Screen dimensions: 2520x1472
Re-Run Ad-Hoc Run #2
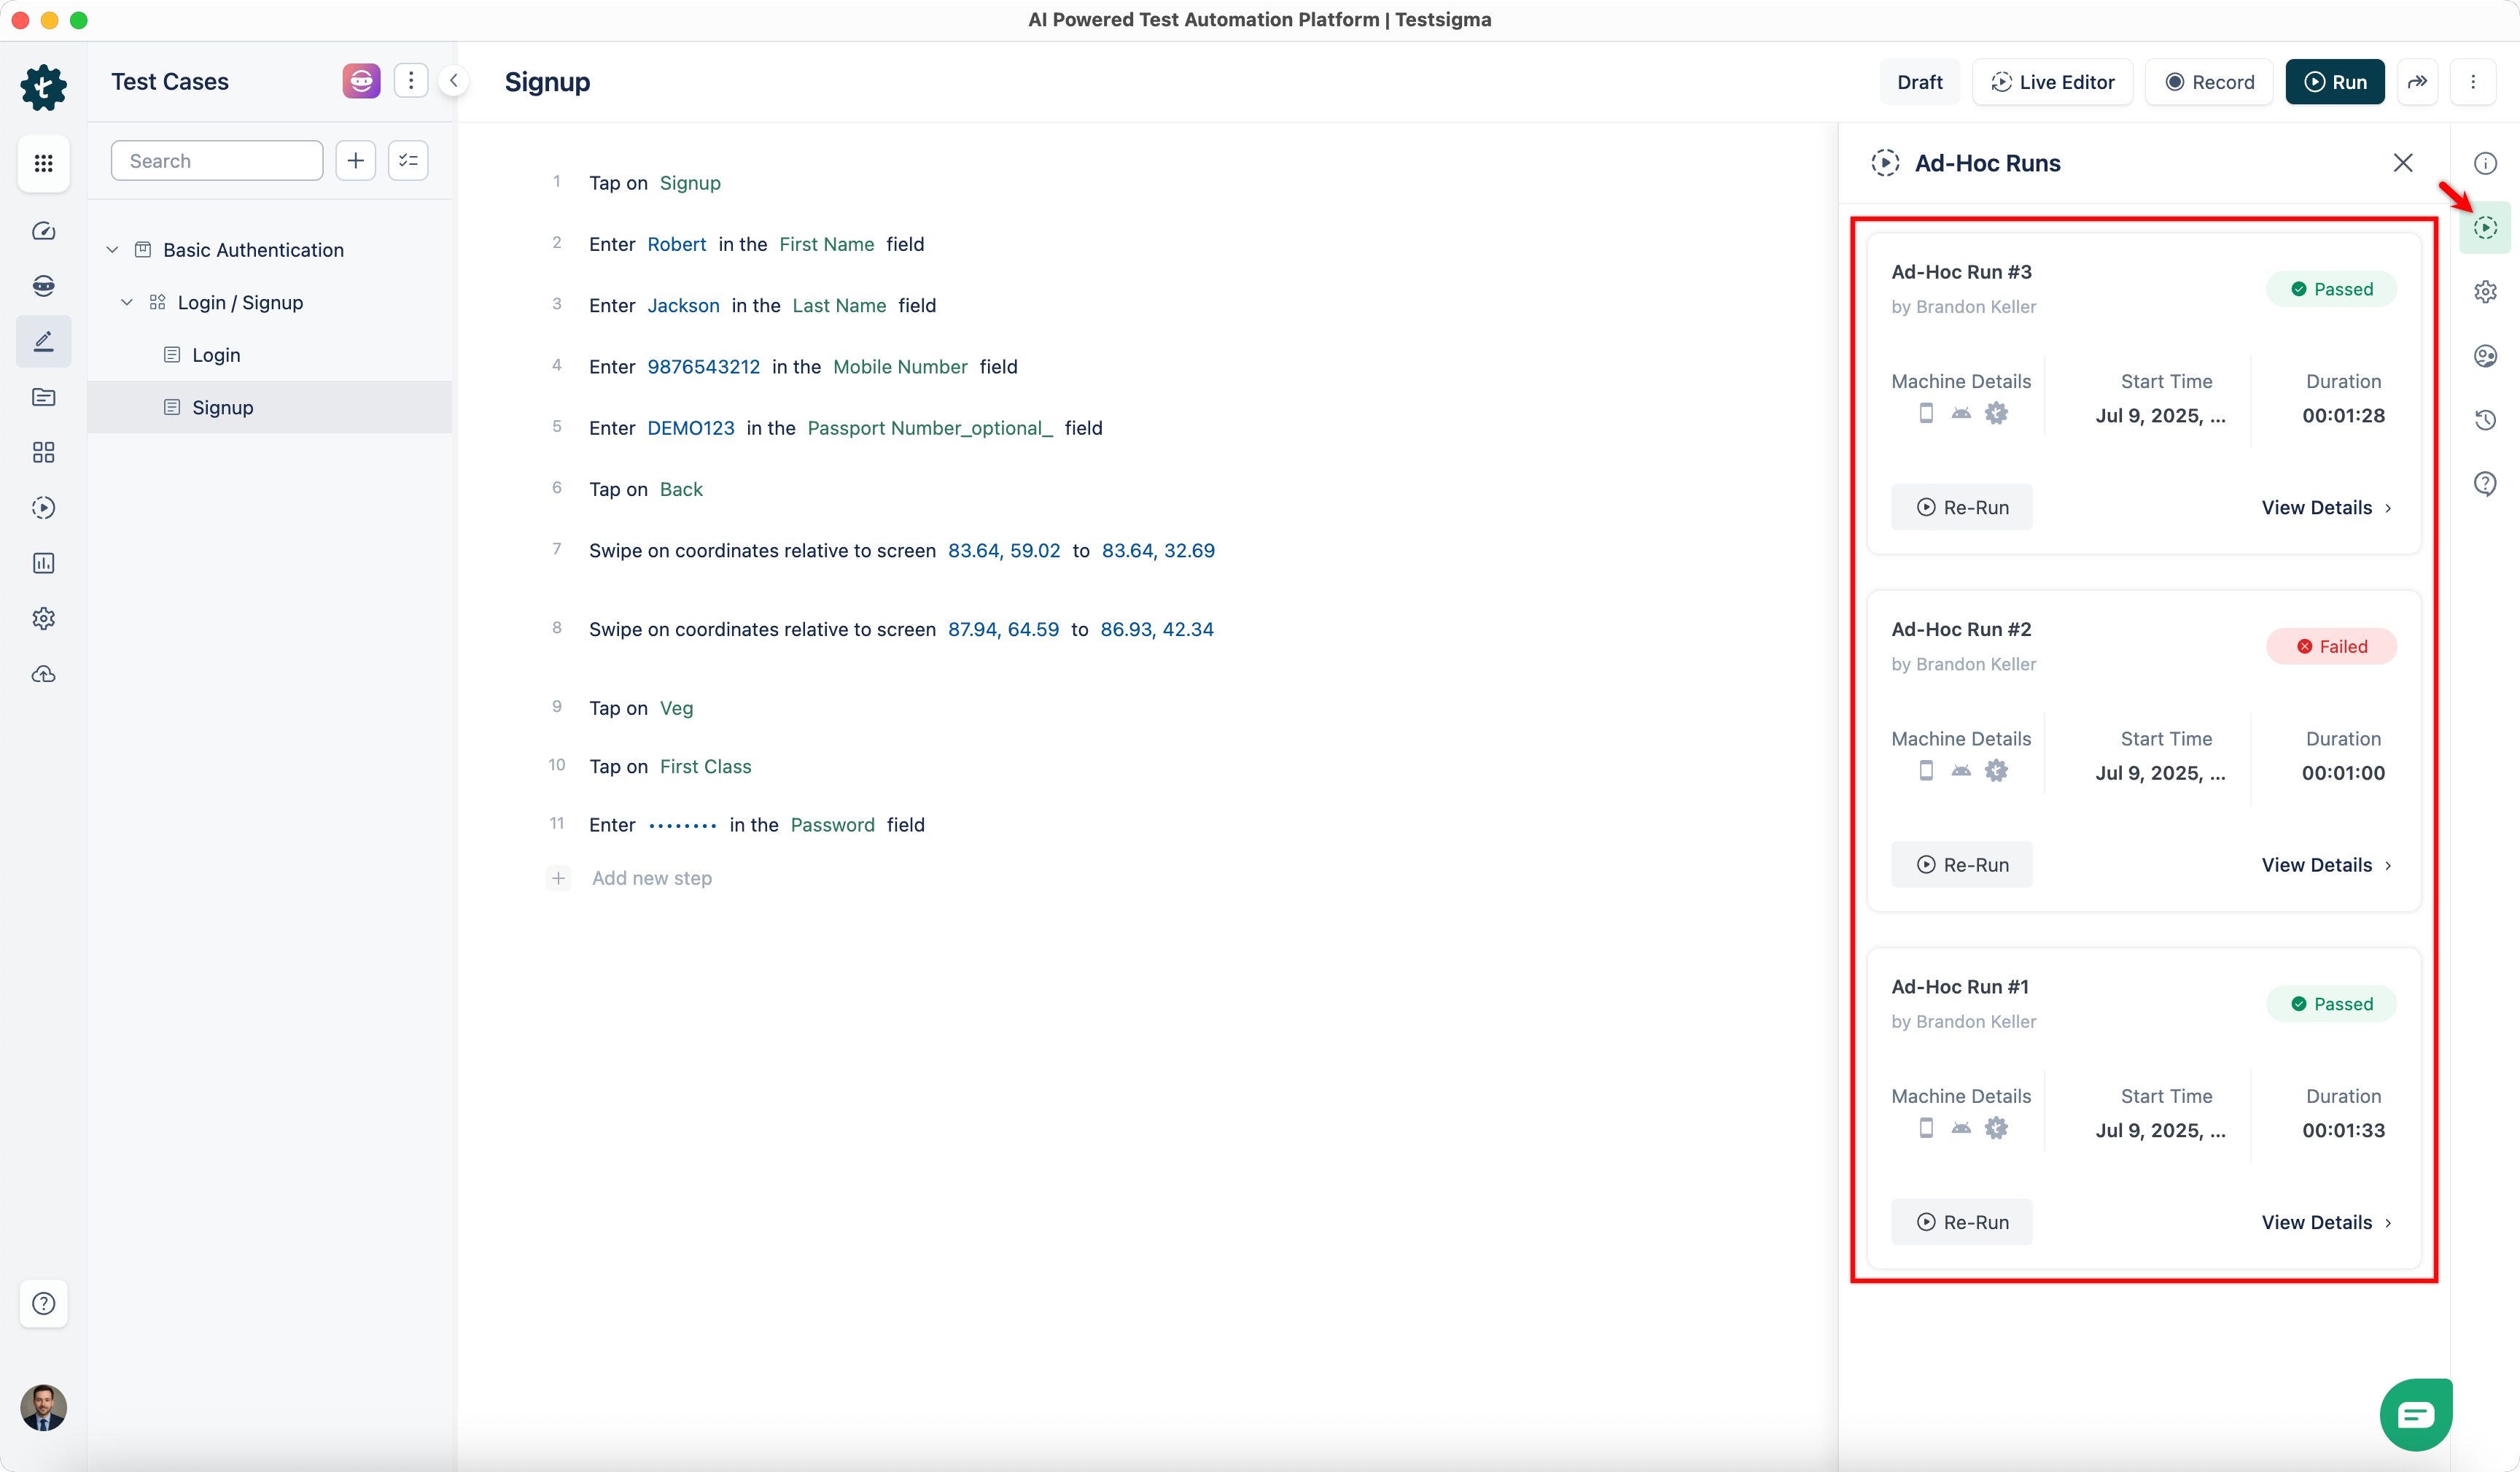pos(1961,864)
